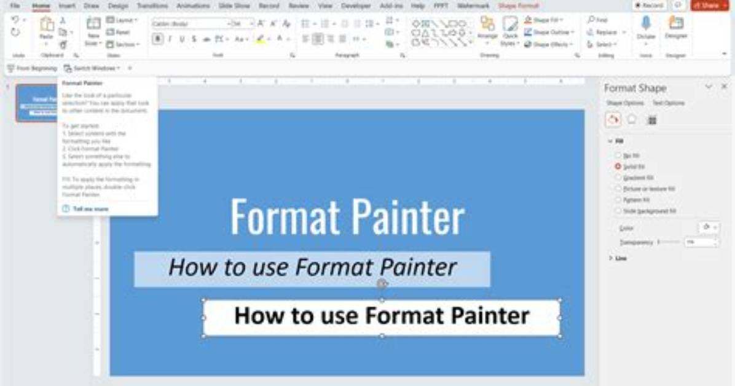Click the Copy icon in Clipboard group
The image size is (735, 386).
click(63, 33)
